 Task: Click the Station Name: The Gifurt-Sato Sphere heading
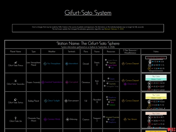(x=88, y=43)
